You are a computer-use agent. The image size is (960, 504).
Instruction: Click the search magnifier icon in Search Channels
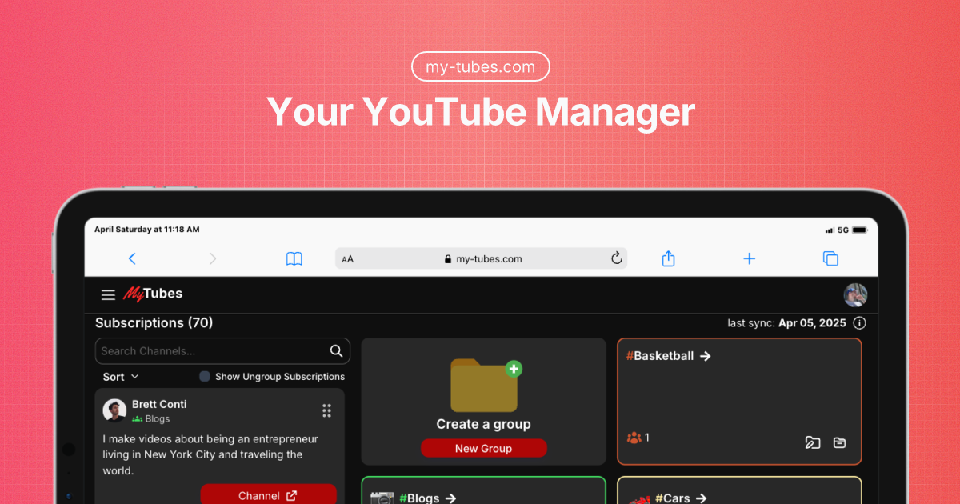[x=336, y=350]
